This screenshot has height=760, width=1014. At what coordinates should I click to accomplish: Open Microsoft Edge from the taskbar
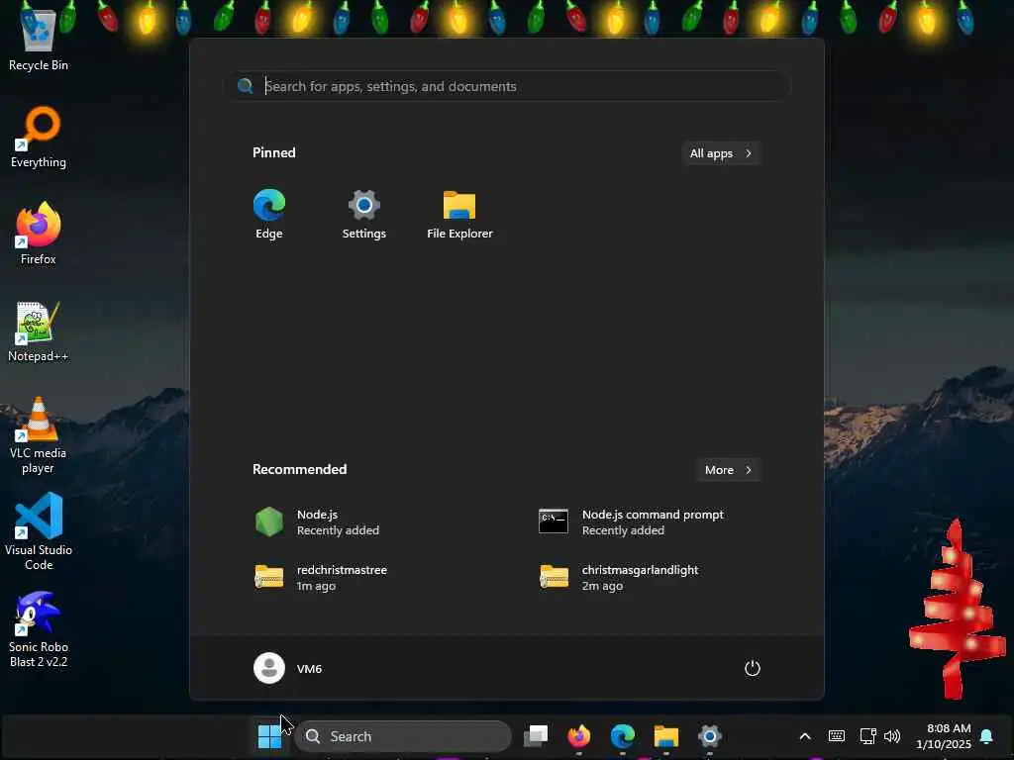(622, 736)
